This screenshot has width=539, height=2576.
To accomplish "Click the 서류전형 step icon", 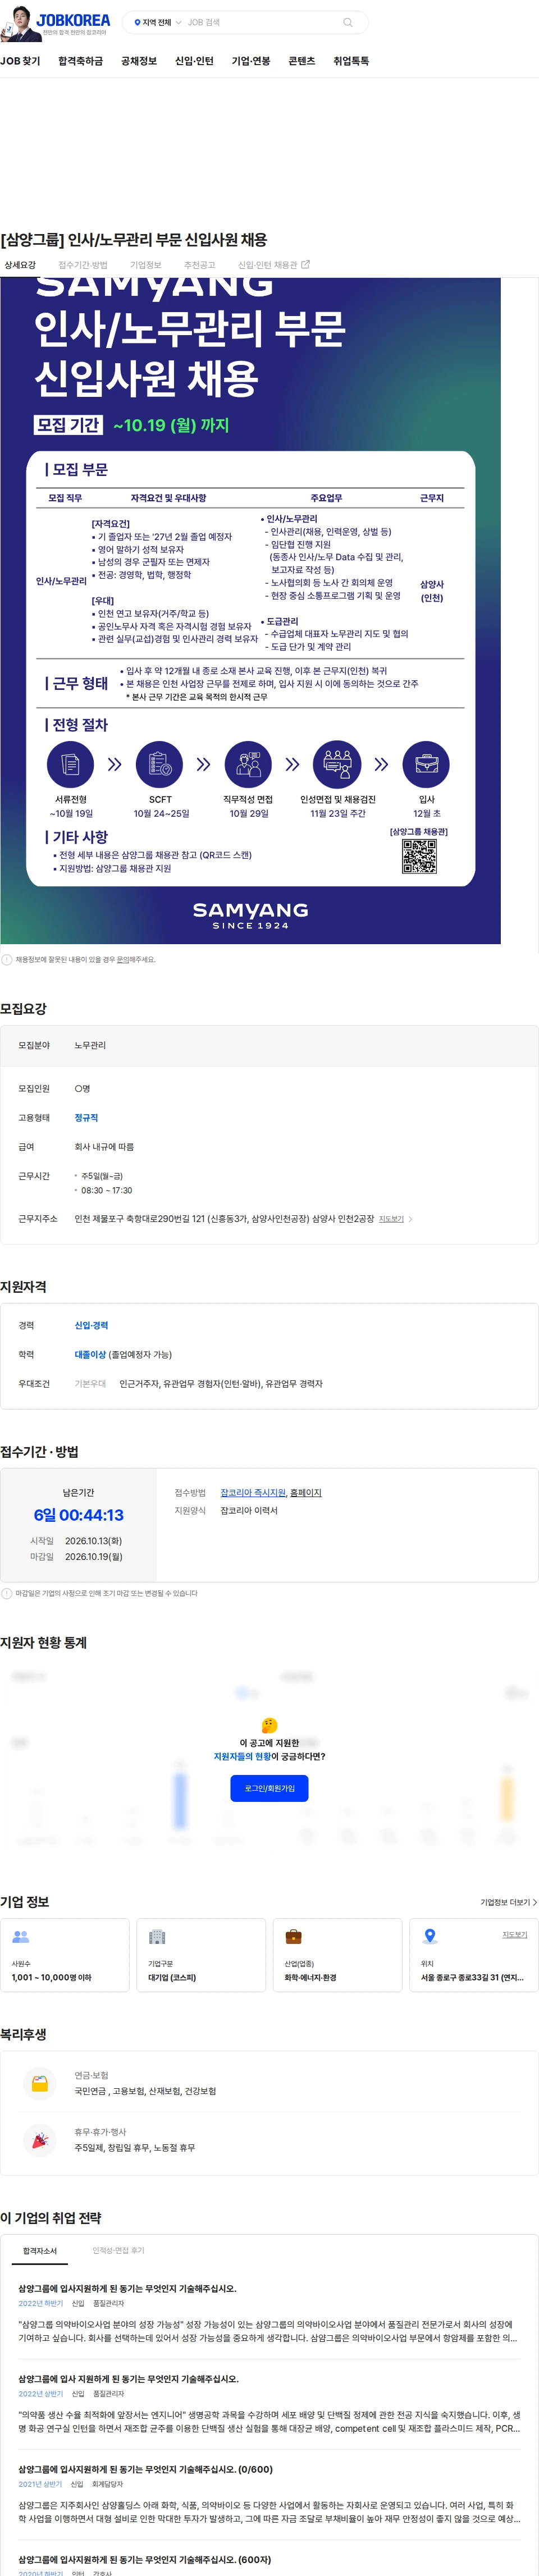I will 70,765.
